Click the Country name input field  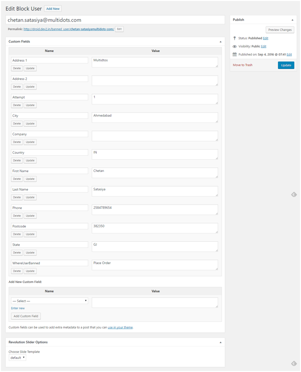(x=49, y=153)
